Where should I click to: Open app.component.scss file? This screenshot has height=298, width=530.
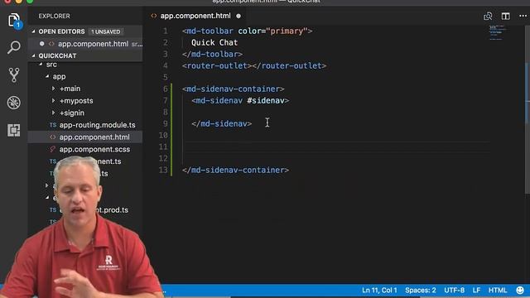coord(94,149)
